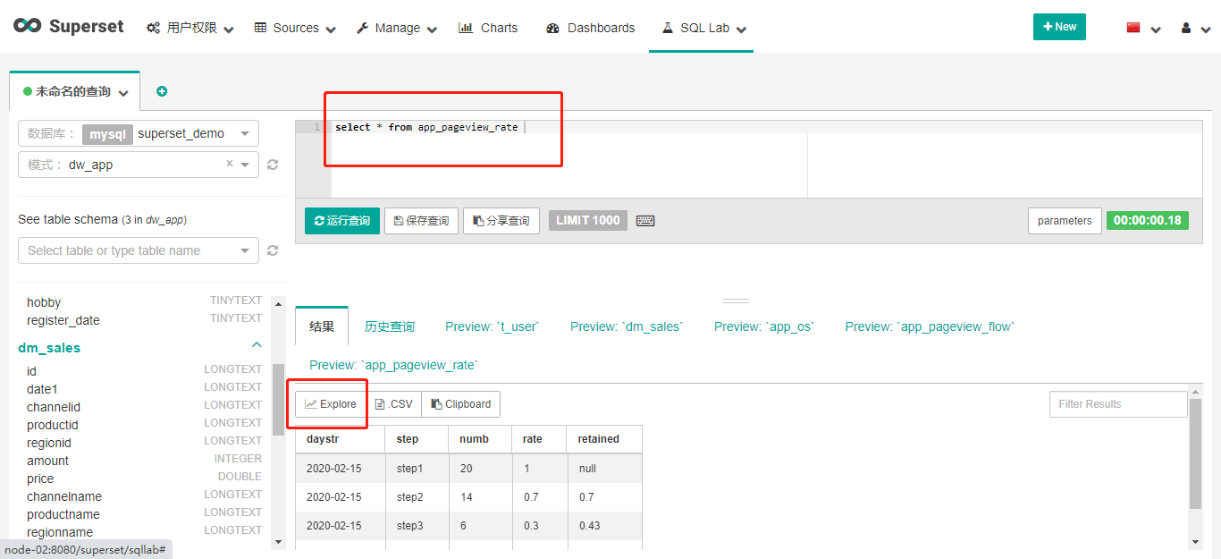
Task: Open the Preview `t_user` tab
Action: click(491, 326)
